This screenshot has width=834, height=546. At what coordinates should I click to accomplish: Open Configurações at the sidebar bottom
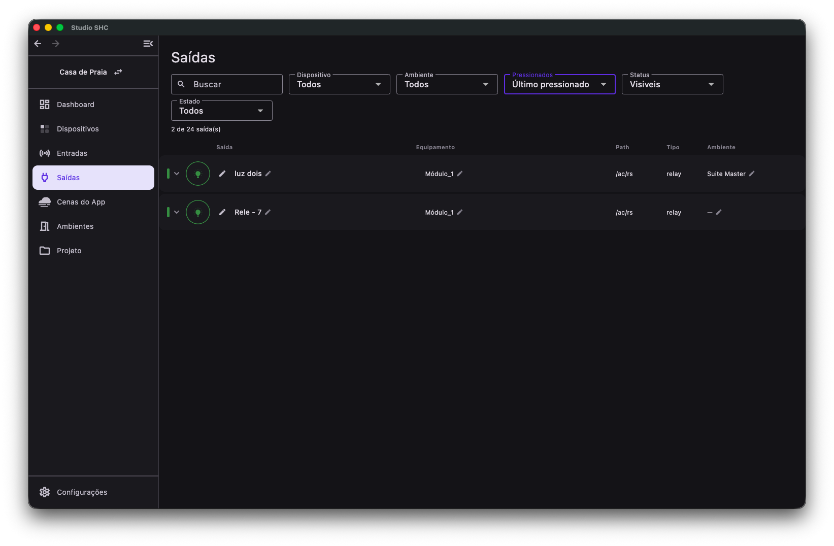tap(93, 492)
